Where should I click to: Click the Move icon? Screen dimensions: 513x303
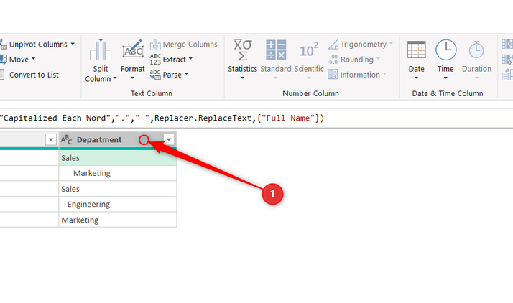pyautogui.click(x=3, y=59)
